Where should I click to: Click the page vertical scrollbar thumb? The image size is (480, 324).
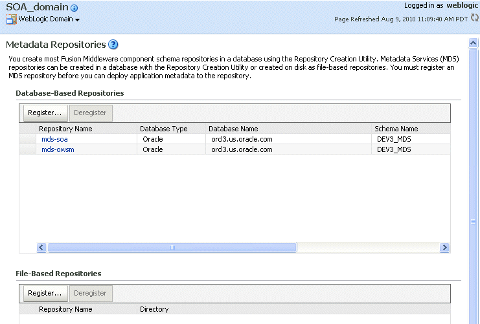(x=474, y=222)
